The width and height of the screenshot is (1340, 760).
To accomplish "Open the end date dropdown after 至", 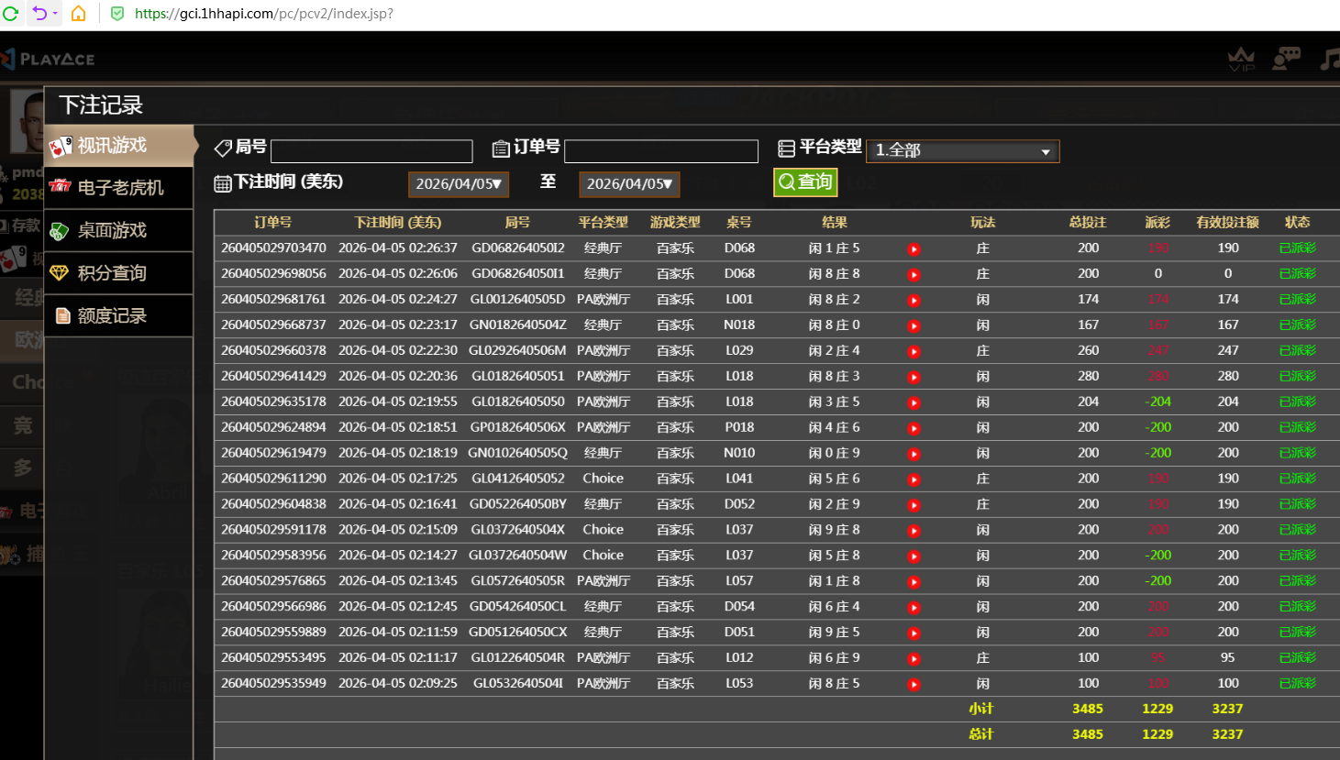I will point(629,183).
